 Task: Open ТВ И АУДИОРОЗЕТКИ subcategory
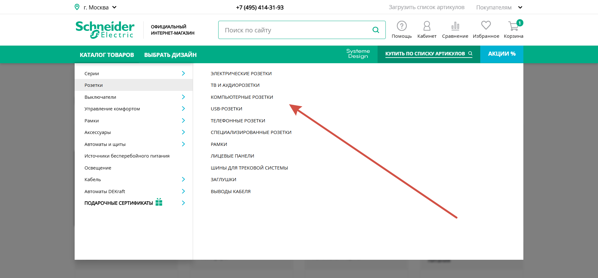[x=235, y=85]
